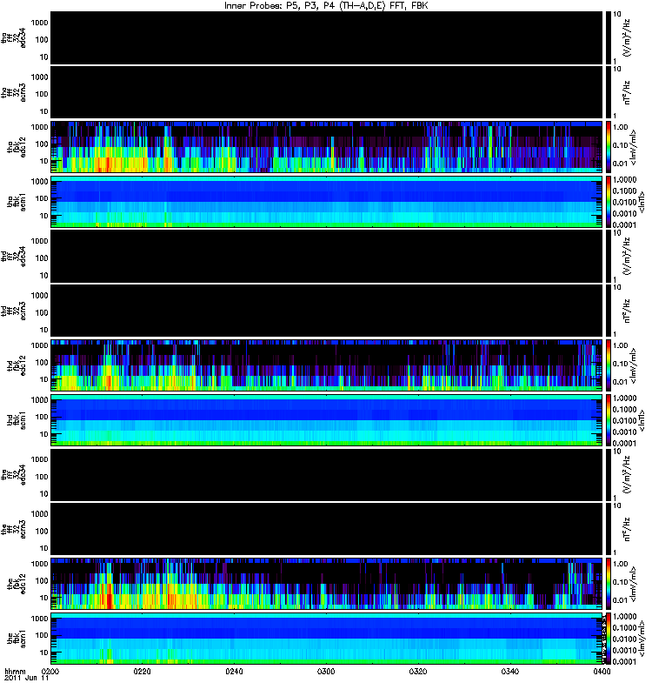
Task: Click the empty thd fff 32 edc34 panel
Action: (327, 256)
